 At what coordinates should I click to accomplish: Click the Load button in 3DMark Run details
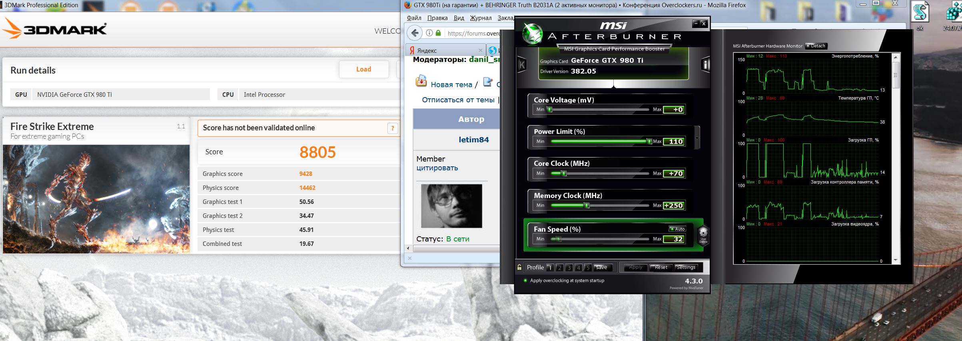click(x=364, y=69)
